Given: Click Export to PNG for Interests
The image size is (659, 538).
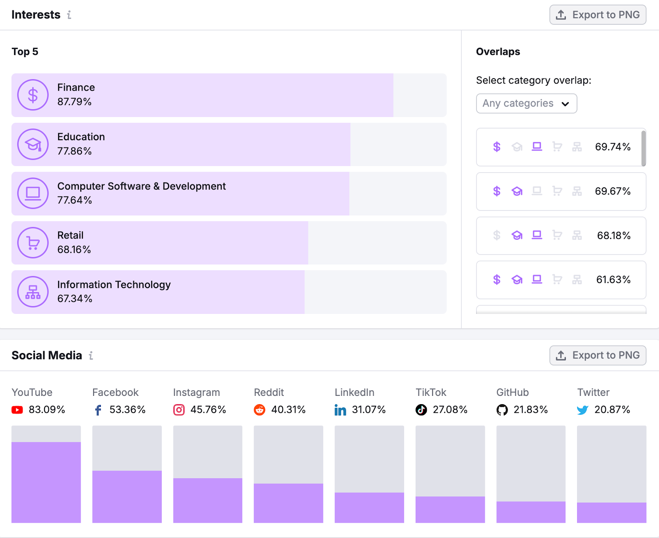Looking at the screenshot, I should click(598, 15).
